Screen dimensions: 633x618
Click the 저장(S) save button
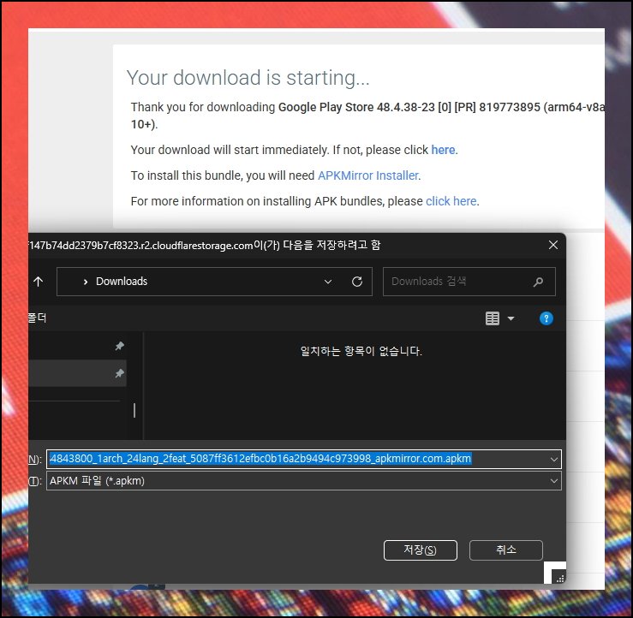point(421,550)
